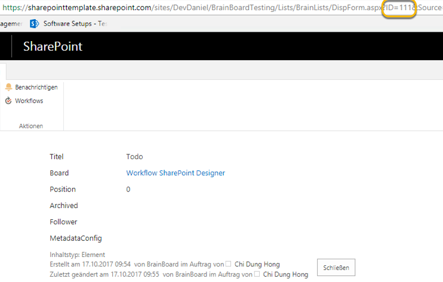Select the Position value 0
Screen dimensions: 443x282
[128, 190]
